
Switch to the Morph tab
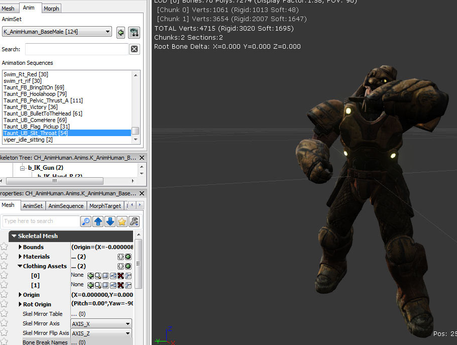[51, 9]
